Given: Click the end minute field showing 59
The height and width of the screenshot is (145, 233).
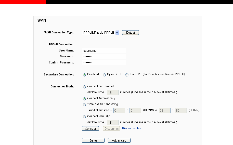Looking at the screenshot, I should [x=181, y=111].
